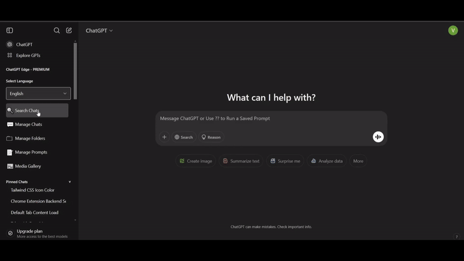The height and width of the screenshot is (261, 464).
Task: Click the ChatGPT Edge - PREMIUM label
Action: click(28, 69)
